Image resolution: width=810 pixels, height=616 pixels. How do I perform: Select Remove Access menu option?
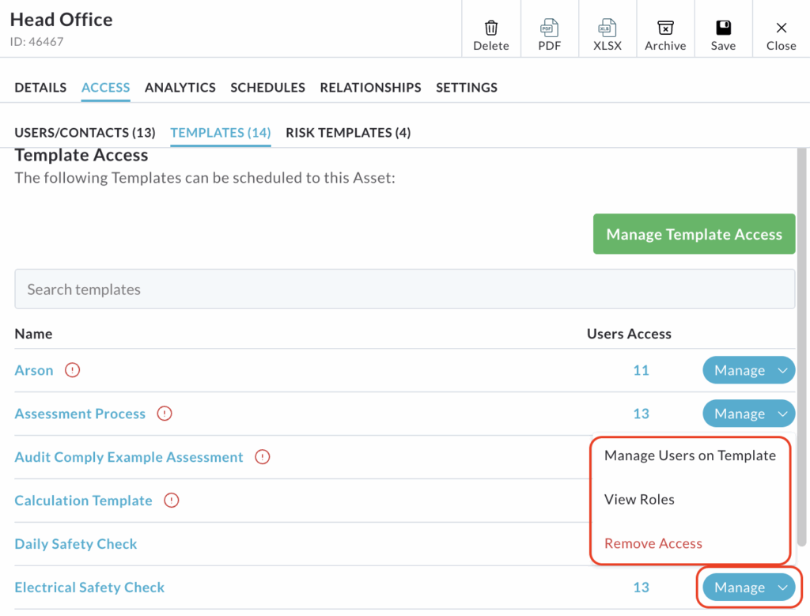[x=653, y=543]
